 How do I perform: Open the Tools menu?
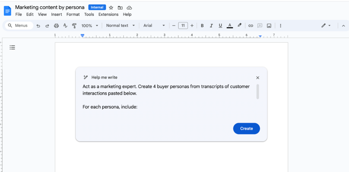[89, 14]
